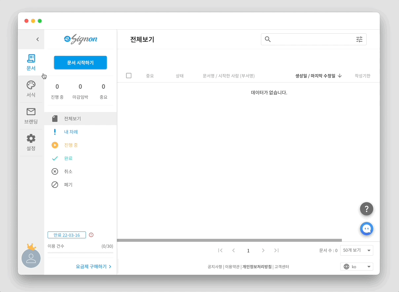Open the 공지사항 link
This screenshot has width=399, height=292.
215,267
